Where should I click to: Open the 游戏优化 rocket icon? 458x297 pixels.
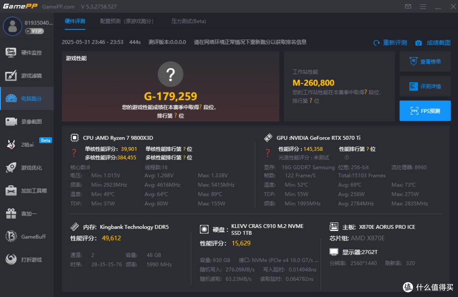(x=11, y=167)
